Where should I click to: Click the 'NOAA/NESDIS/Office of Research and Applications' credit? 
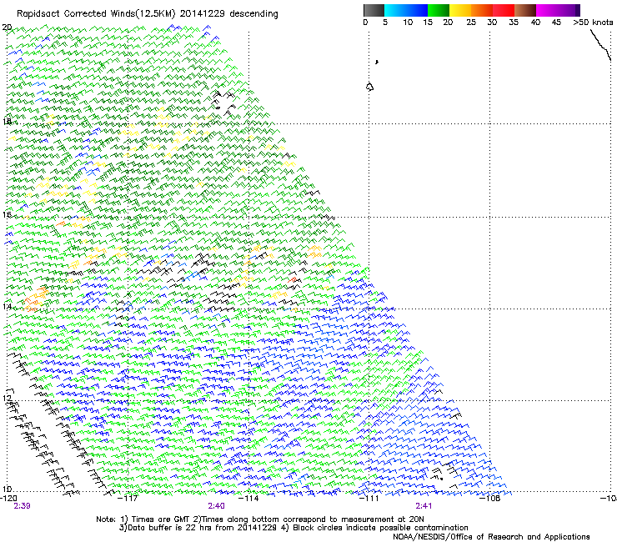coord(491,537)
